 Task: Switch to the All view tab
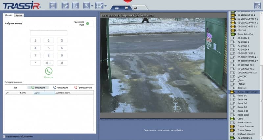[135, 8]
